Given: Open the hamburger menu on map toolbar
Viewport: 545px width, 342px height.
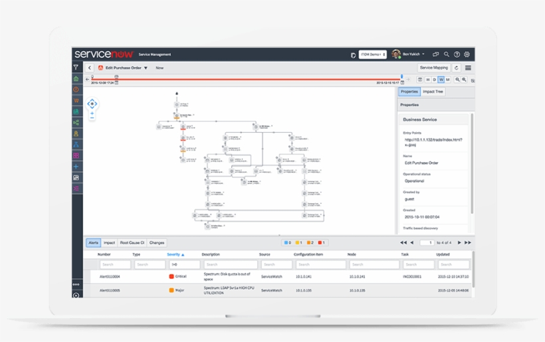Looking at the screenshot, I should (468, 68).
